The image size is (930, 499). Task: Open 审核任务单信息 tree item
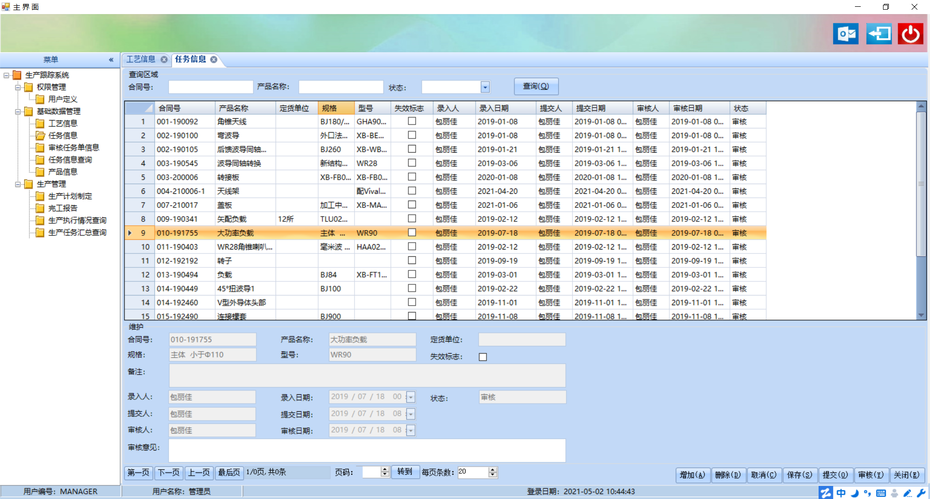point(74,148)
